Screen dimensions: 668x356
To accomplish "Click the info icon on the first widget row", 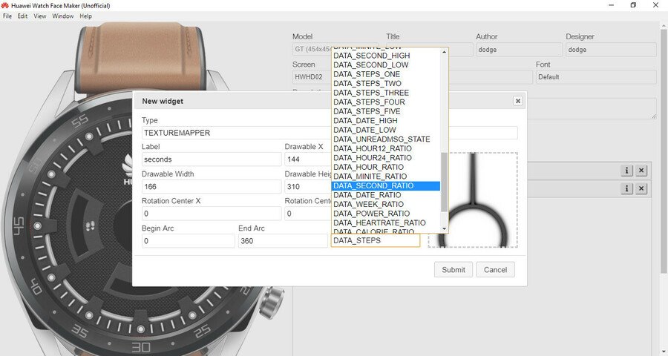I will point(626,171).
